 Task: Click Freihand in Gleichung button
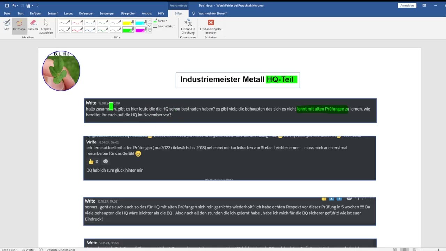pyautogui.click(x=188, y=26)
